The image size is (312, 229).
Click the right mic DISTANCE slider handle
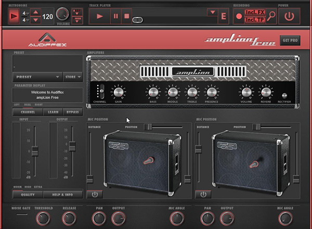(198, 149)
